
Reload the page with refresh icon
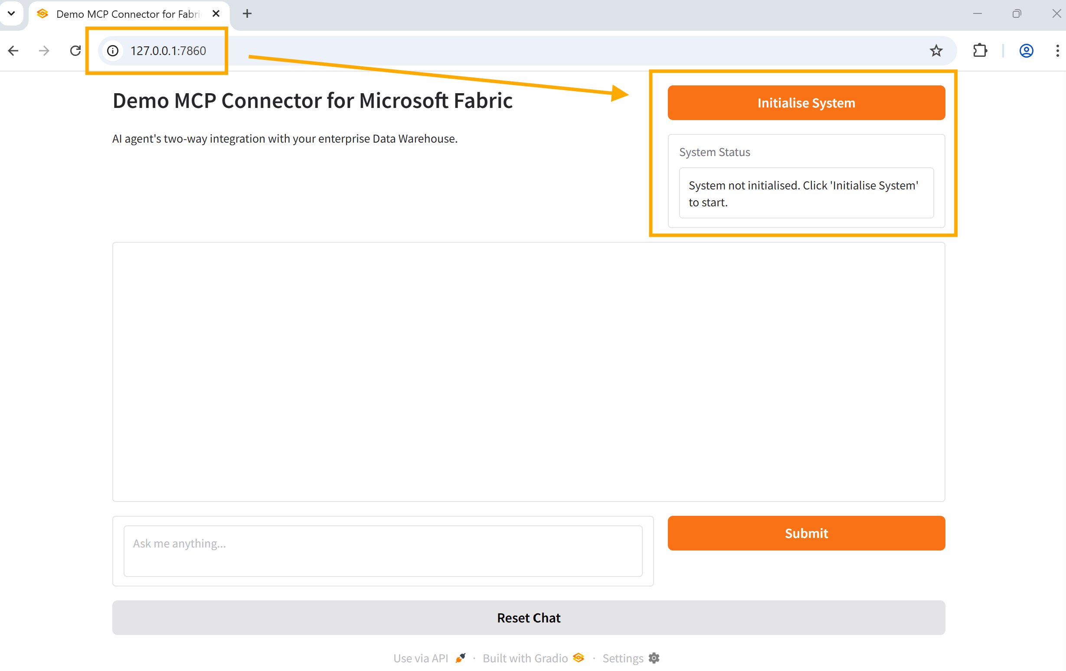75,51
